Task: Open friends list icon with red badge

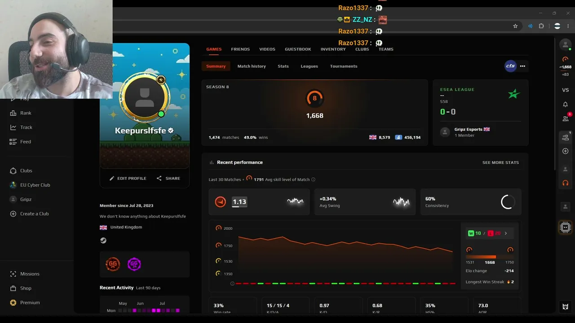Action: pyautogui.click(x=566, y=118)
